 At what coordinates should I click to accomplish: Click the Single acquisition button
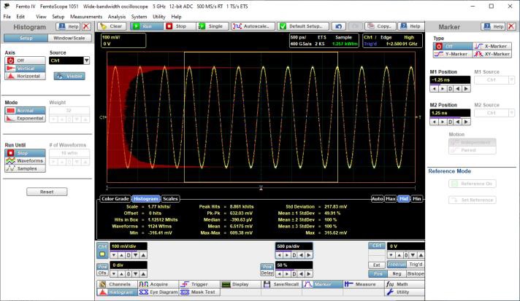(x=211, y=26)
